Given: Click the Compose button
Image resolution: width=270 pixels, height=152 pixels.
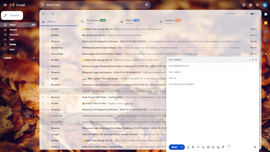Looking at the screenshot, I should click(12, 15).
